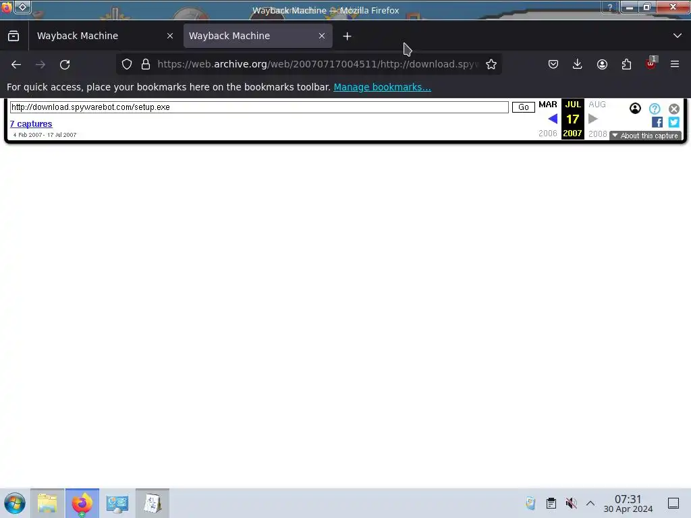Image resolution: width=691 pixels, height=518 pixels.
Task: Open the Windows Start menu
Action: tap(15, 503)
